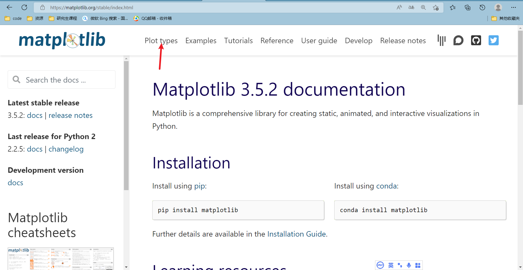Open the 微软 Bing 搜索 bookmark
Viewport: 523px width, 270px height.
tap(105, 18)
